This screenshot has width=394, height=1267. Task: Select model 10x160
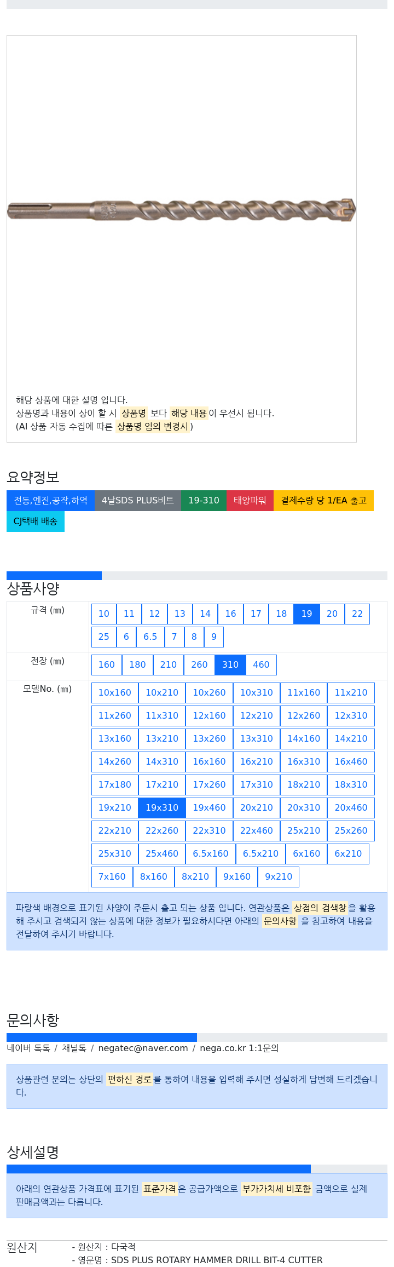tap(114, 692)
